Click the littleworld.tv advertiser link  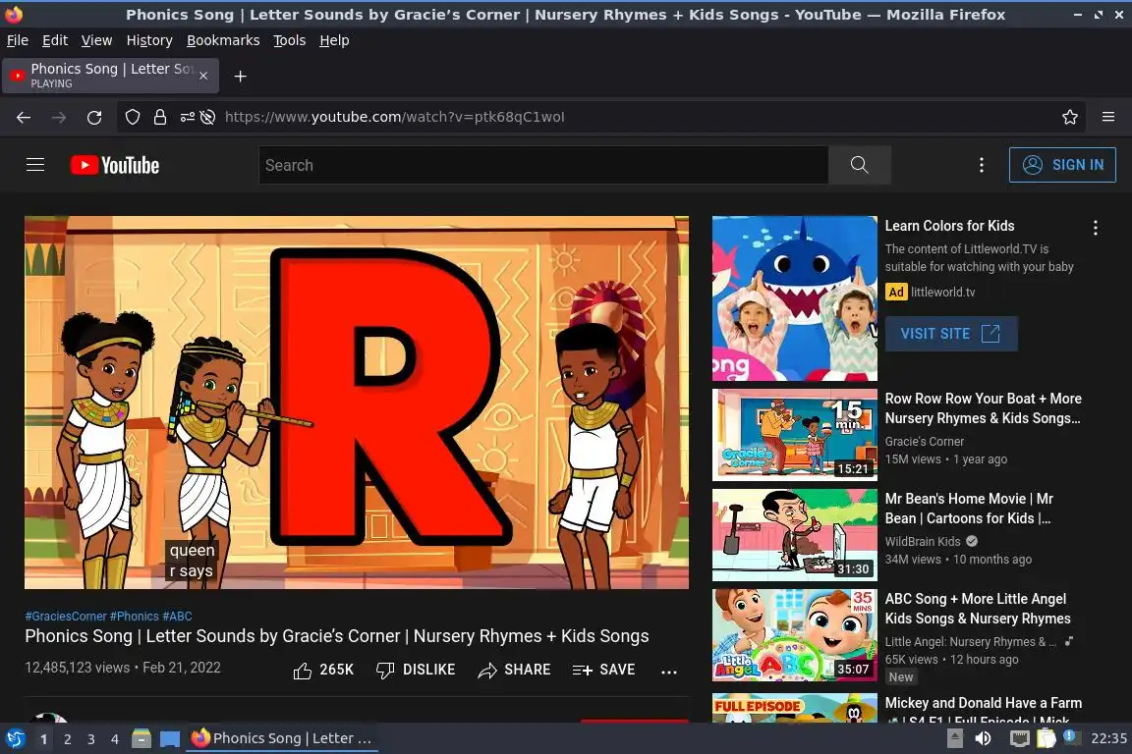click(x=942, y=293)
